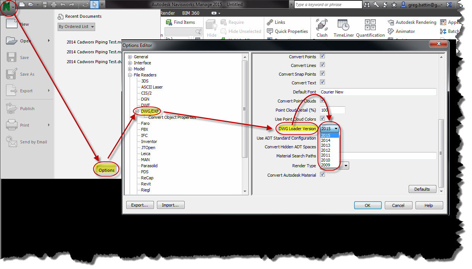Image resolution: width=472 pixels, height=269 pixels.
Task: Open the Clash Detective tool
Action: [322, 28]
